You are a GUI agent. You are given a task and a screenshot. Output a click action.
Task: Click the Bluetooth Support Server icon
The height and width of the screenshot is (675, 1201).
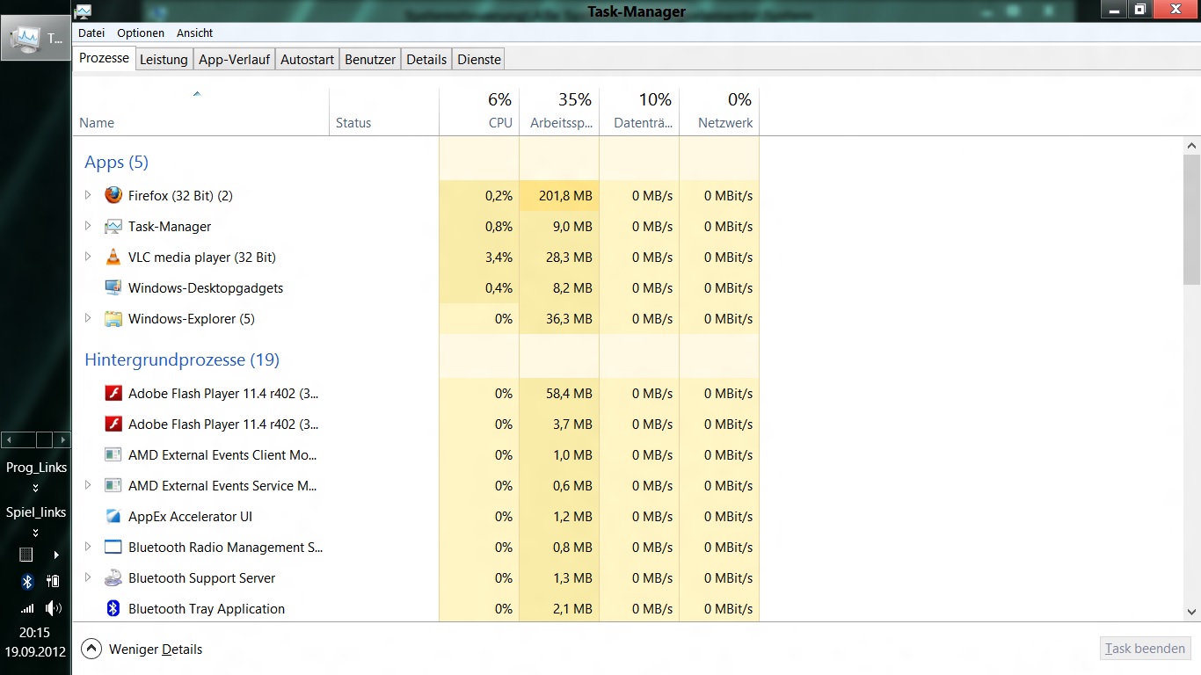(x=113, y=577)
